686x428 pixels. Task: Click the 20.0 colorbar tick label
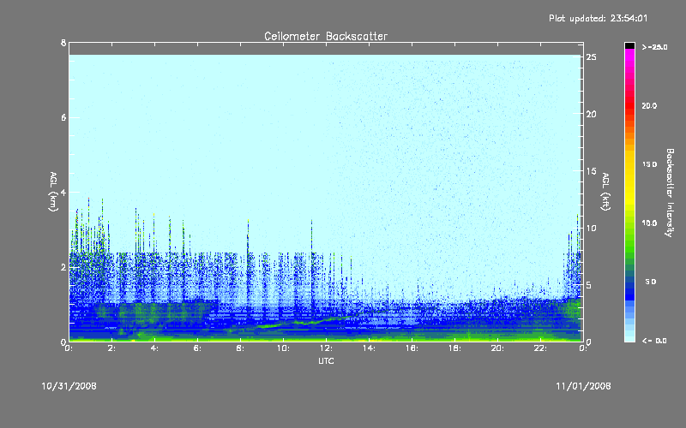[x=649, y=105]
